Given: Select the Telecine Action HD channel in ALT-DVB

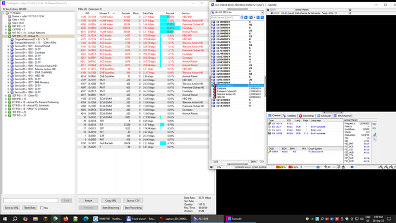Looking at the screenshot, I should click(x=238, y=94).
